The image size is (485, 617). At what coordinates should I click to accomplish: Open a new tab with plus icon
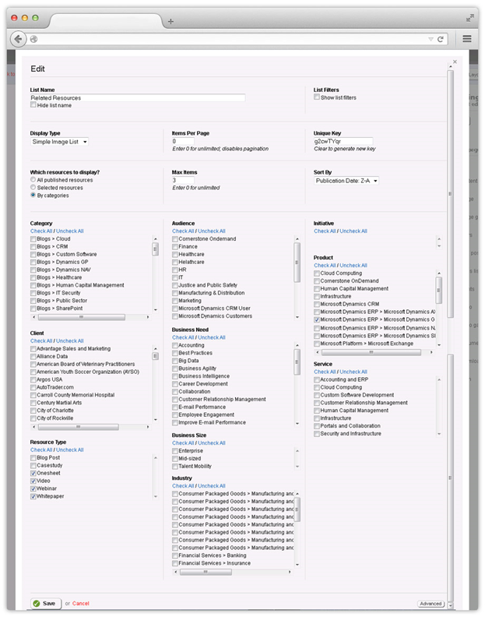tap(170, 21)
